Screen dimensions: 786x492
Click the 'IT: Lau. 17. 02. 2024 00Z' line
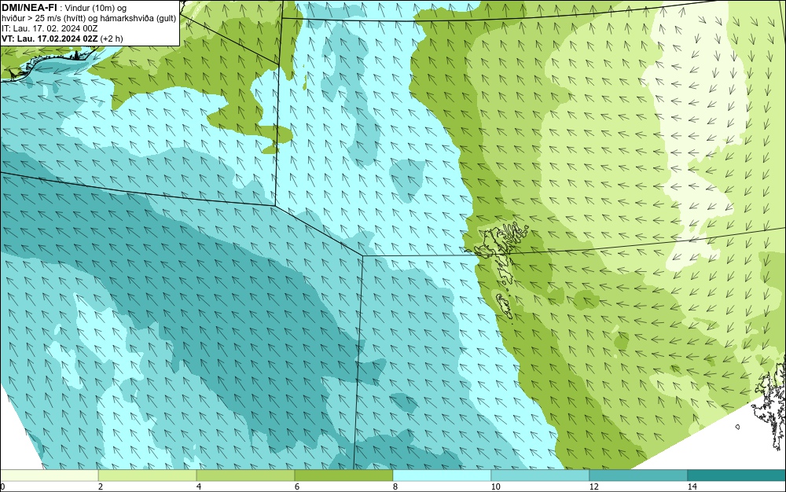coord(50,28)
